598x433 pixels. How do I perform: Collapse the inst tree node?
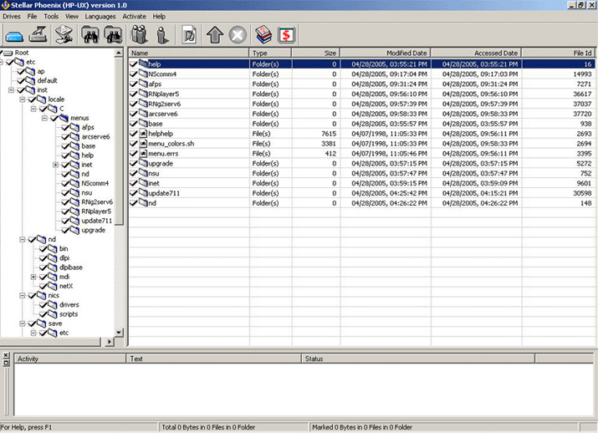point(12,90)
